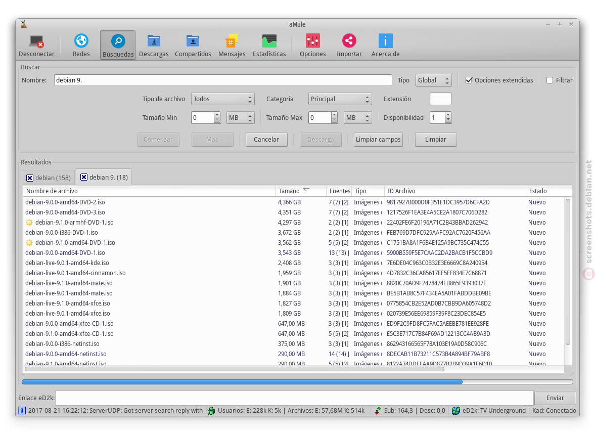Select the debian-live-9.0.1-amd64-cinnamon.iso row
The height and width of the screenshot is (434, 595).
tap(294, 273)
